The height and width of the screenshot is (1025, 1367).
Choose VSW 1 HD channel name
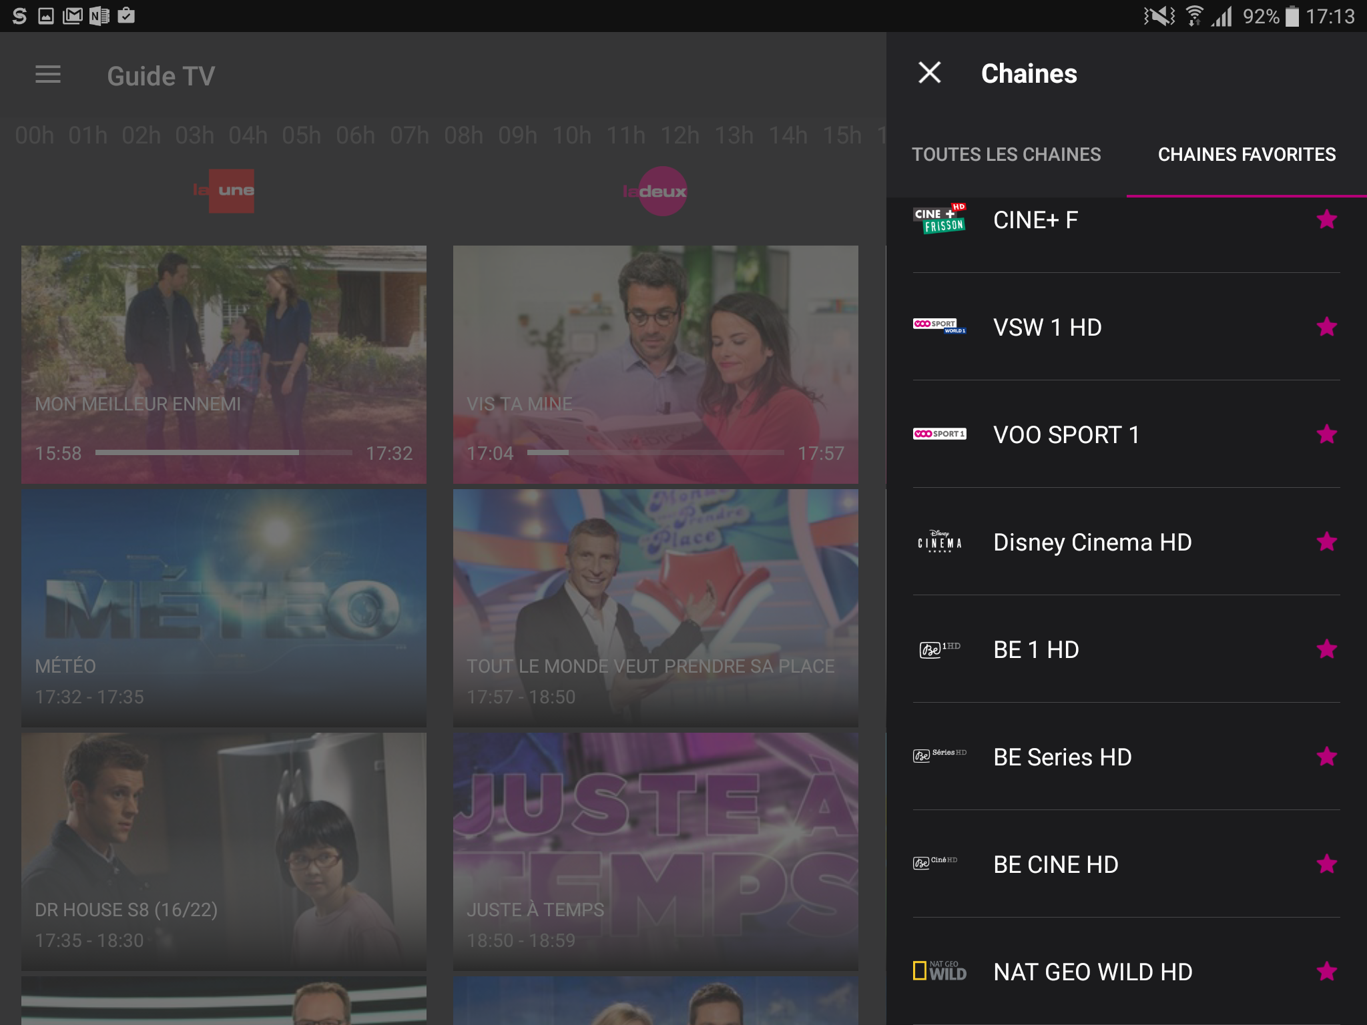click(x=1047, y=328)
